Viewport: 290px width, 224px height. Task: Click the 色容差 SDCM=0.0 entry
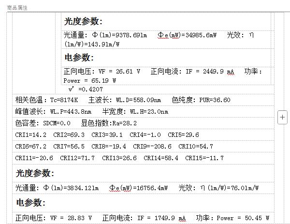coord(43,123)
